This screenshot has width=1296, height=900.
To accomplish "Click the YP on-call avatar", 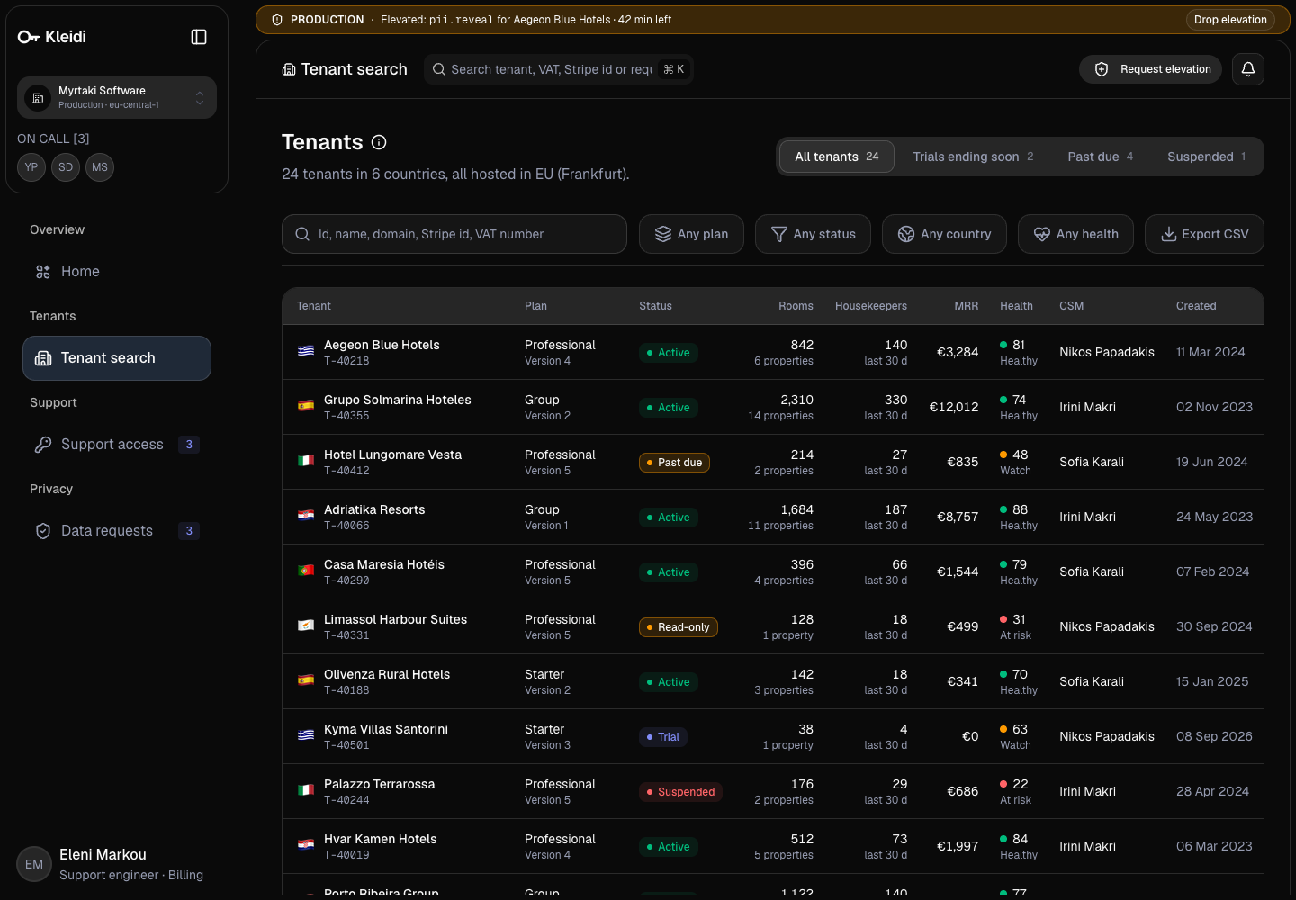I will click(x=31, y=167).
